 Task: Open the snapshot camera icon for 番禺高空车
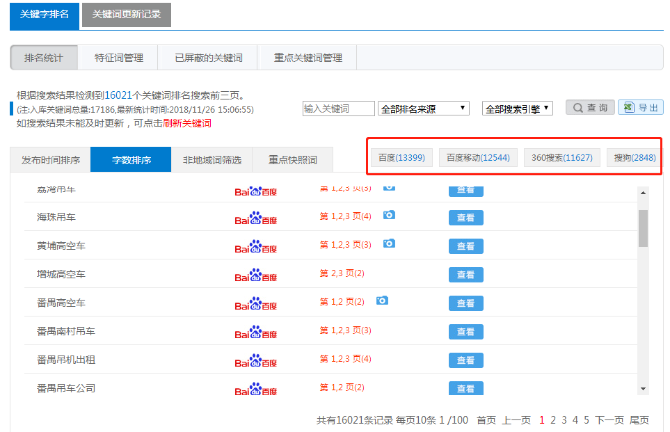(x=382, y=301)
